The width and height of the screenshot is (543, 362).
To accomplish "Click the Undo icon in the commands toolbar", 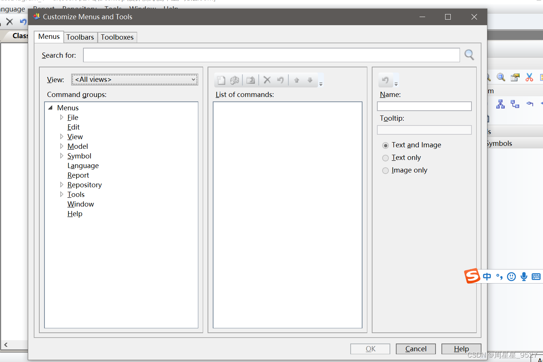I will tap(280, 80).
